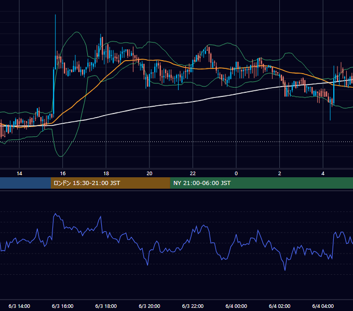Click the 2 hour axis label
The image size is (353, 311).
pyautogui.click(x=280, y=174)
